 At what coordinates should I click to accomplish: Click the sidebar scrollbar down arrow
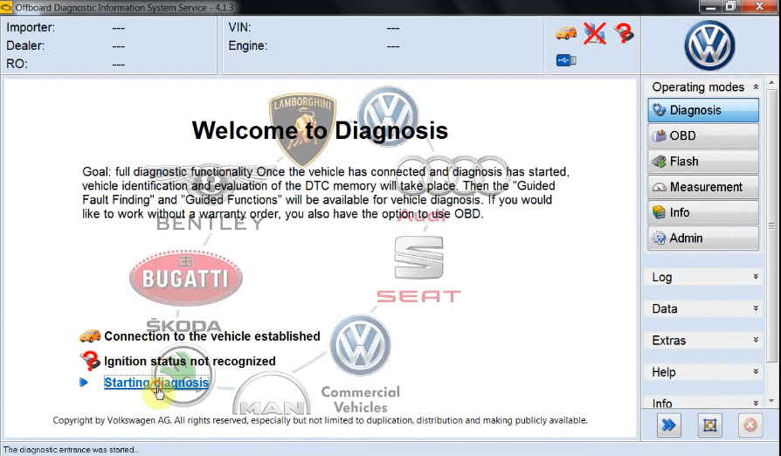771,401
